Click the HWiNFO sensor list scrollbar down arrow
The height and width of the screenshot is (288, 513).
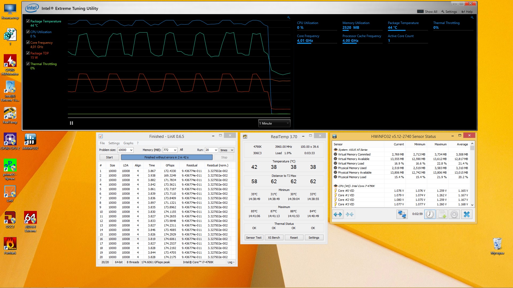point(472,205)
